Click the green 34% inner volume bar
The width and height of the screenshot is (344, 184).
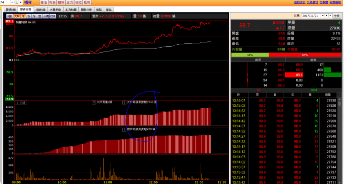[x=250, y=55]
